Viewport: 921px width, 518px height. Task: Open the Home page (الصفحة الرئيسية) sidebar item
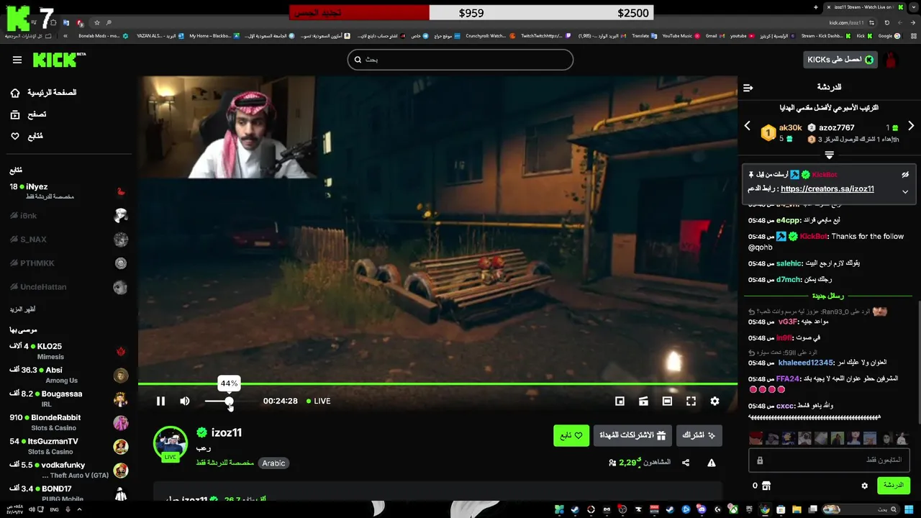43,93
